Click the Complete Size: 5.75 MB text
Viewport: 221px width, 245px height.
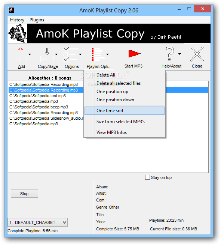(117, 229)
